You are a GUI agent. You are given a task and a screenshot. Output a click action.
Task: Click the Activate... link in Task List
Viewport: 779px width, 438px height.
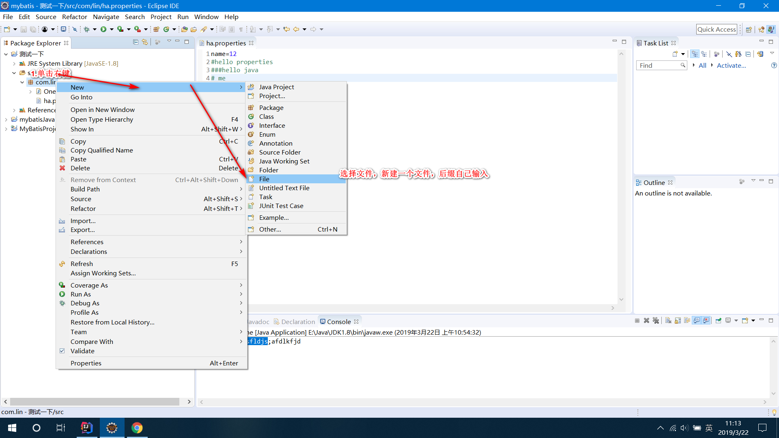coord(731,65)
